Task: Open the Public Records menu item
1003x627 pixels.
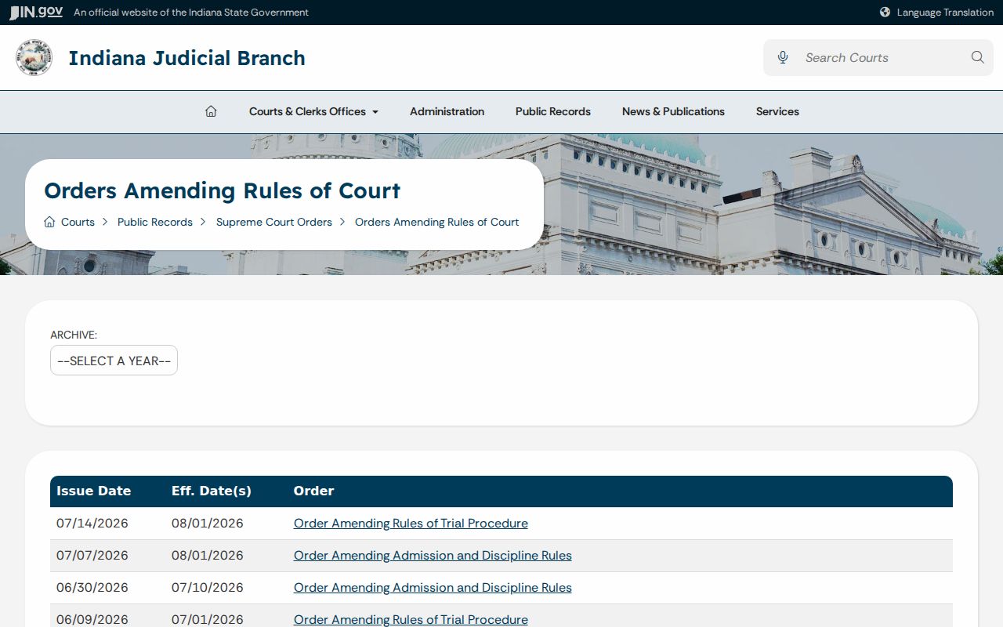Action: (553, 111)
